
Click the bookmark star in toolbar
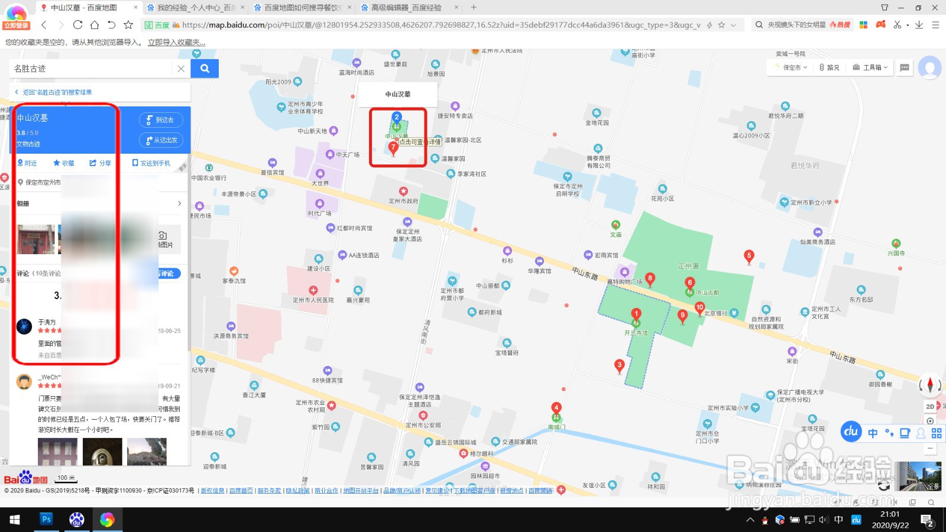pyautogui.click(x=128, y=25)
